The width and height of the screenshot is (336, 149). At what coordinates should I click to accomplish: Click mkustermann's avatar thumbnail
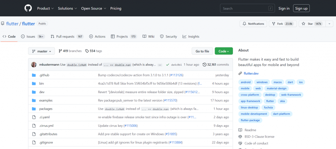[34, 64]
